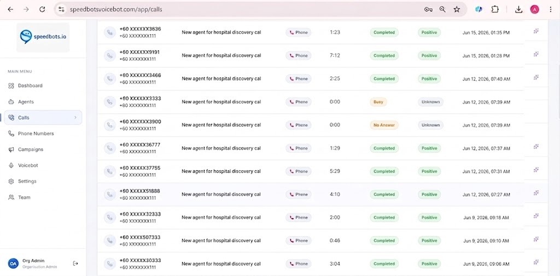Open the password key icon
Image resolution: width=560 pixels, height=276 pixels.
pyautogui.click(x=429, y=10)
